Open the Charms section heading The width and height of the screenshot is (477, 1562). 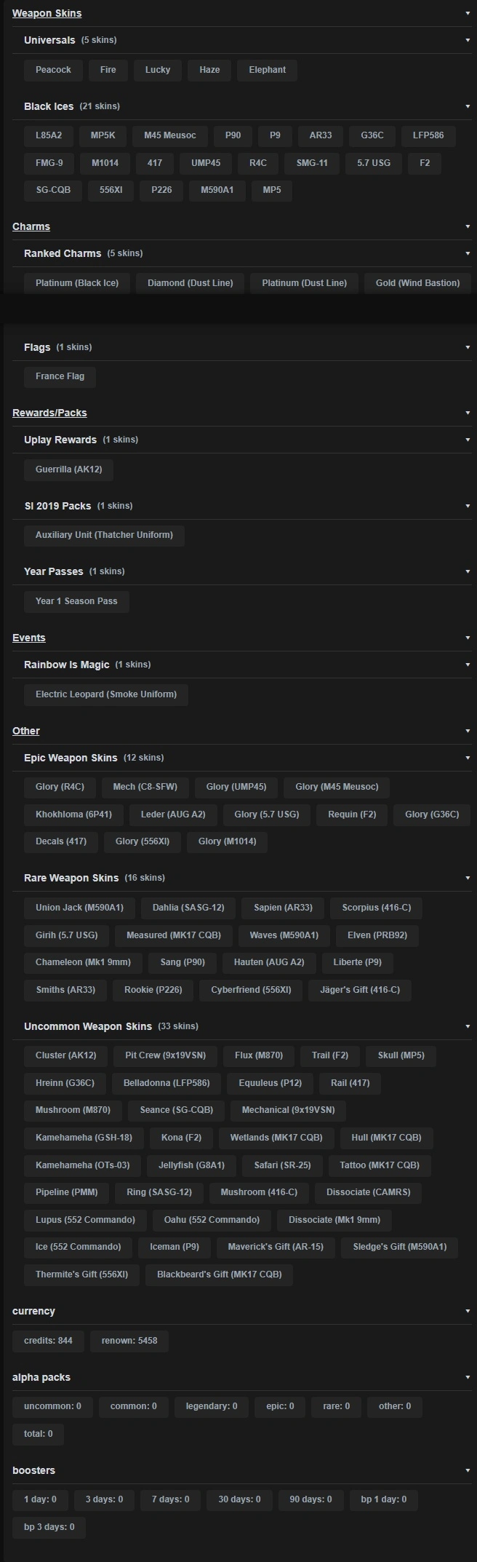pyautogui.click(x=31, y=226)
